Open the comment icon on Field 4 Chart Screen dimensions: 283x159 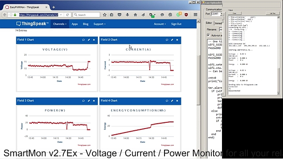tap(167, 101)
